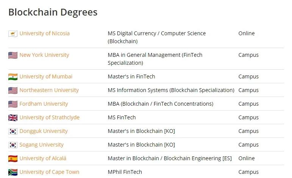
Task: Click the US flag beside New York University
Action: click(13, 55)
